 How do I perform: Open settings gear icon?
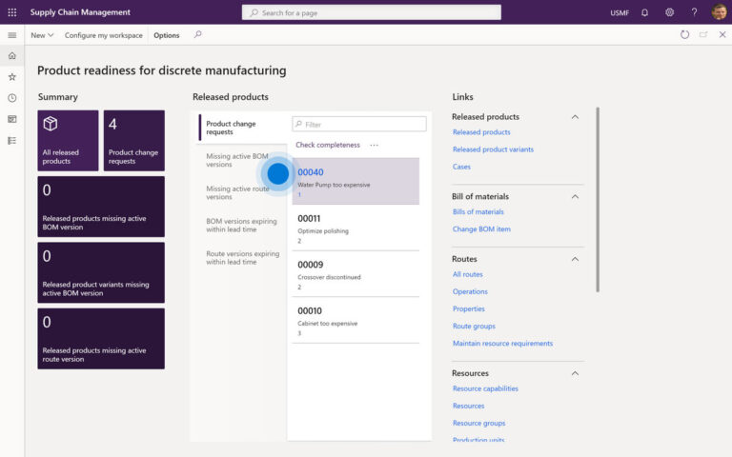(669, 12)
